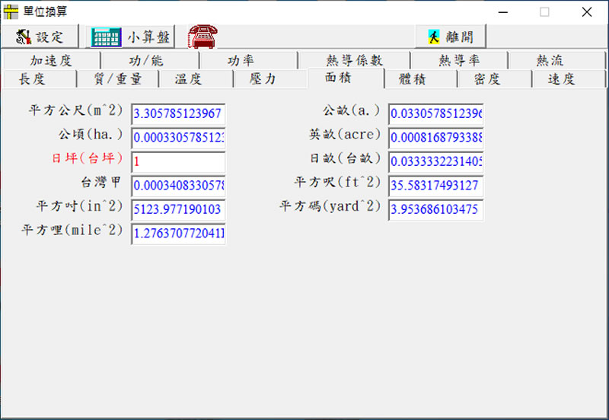609x420 pixels.
Task: Open the 質/重量 mass tab
Action: click(x=118, y=79)
